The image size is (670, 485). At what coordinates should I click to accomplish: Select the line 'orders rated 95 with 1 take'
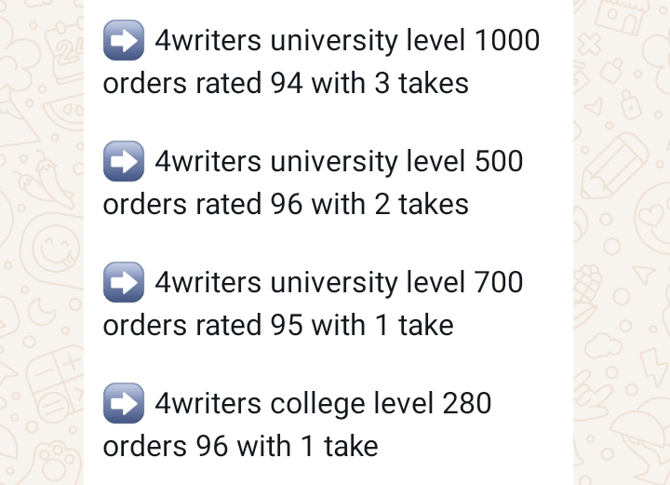[278, 325]
